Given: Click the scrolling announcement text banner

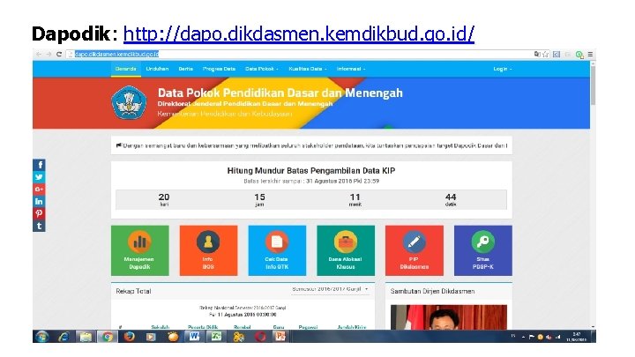Looking at the screenshot, I should click(311, 145).
